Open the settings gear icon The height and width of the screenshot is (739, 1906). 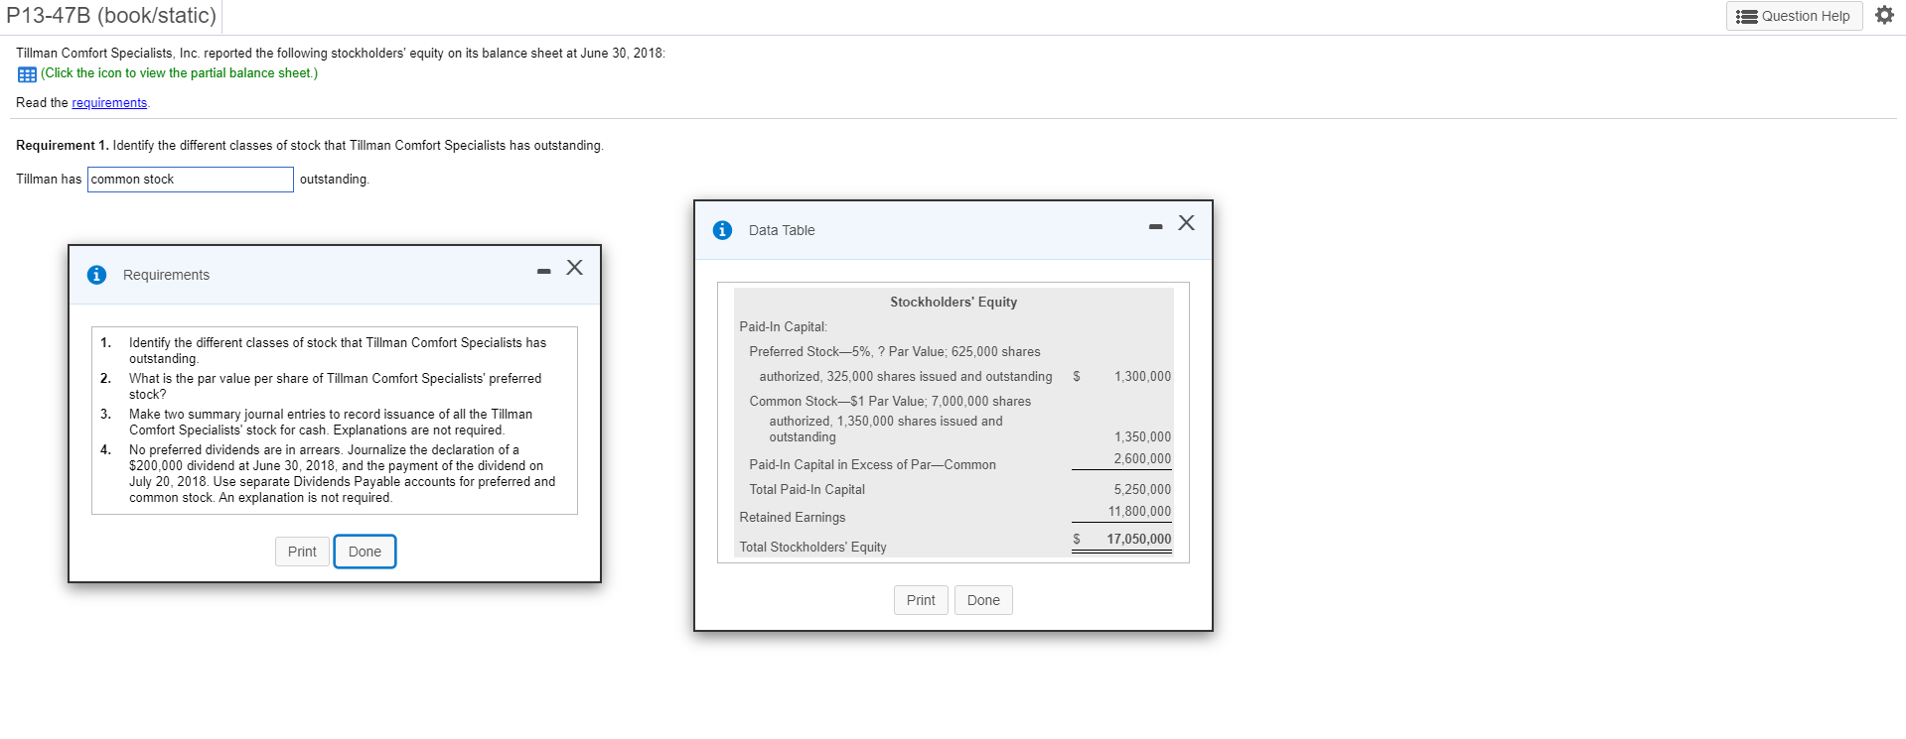coord(1884,15)
